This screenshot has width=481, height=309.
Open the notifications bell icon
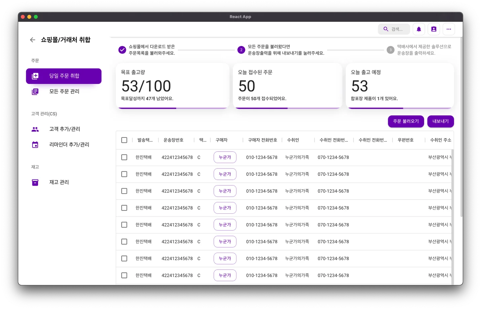coord(419,29)
